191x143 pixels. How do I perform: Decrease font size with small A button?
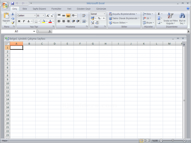(52, 16)
